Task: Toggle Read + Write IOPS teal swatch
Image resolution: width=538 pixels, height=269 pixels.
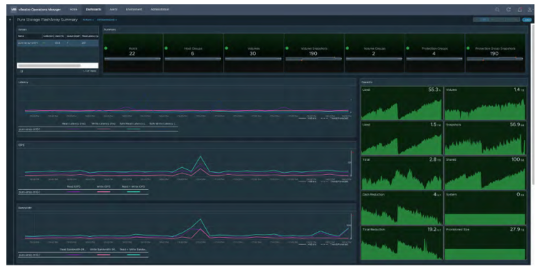Action: click(x=134, y=192)
